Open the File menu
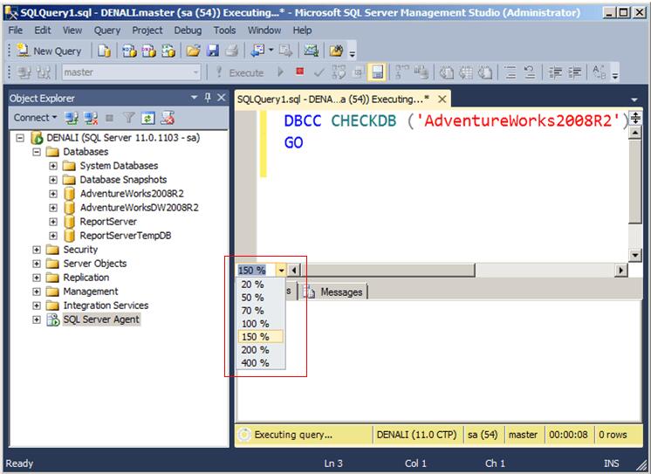 pyautogui.click(x=16, y=31)
